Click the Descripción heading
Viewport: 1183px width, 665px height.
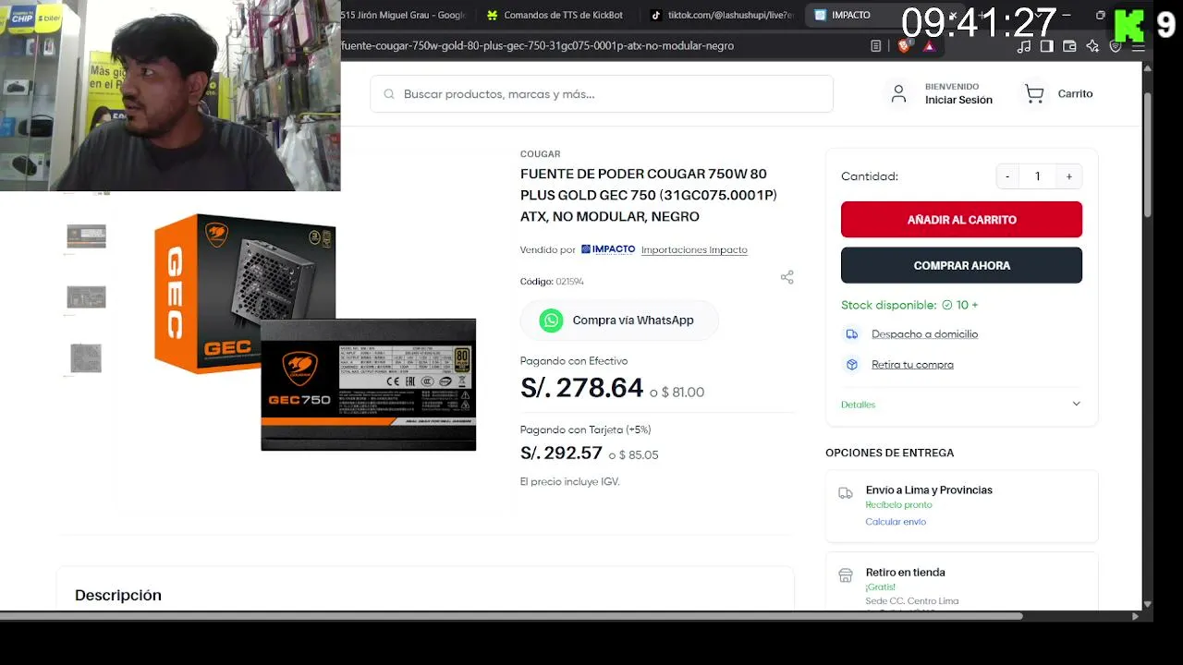118,595
